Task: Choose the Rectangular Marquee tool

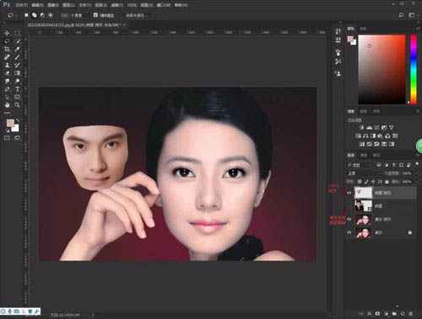Action: tap(17, 33)
